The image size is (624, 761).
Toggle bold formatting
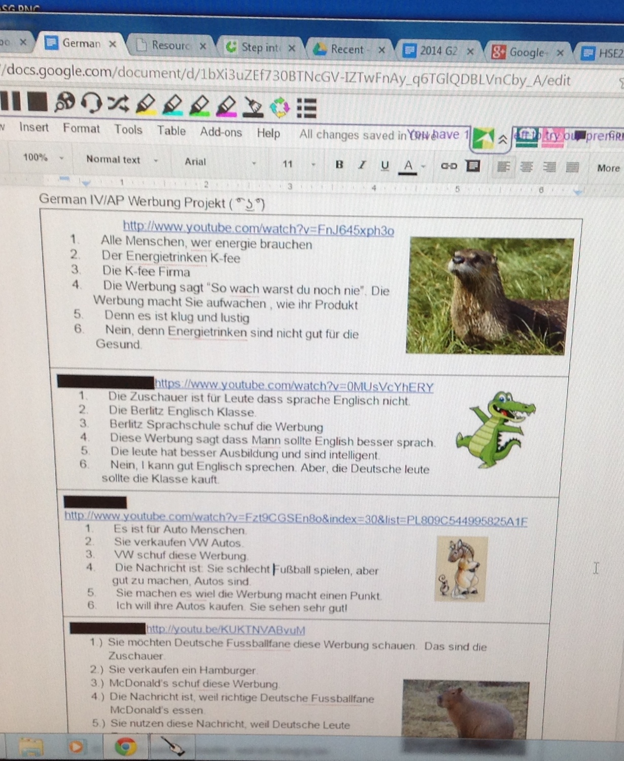pos(339,164)
